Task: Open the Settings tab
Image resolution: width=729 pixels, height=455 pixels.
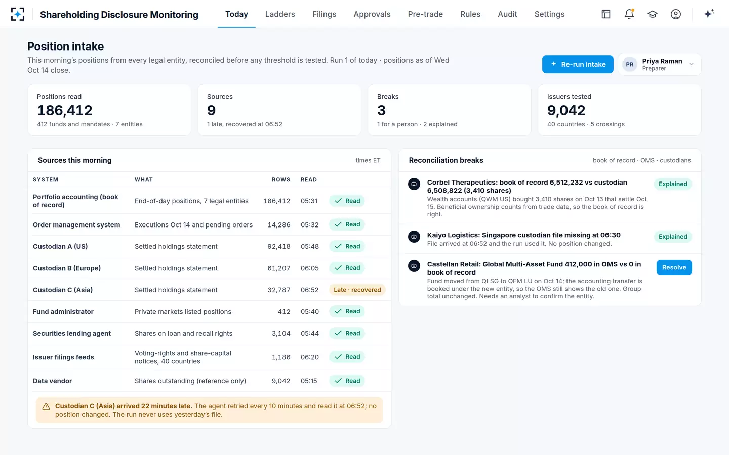Action: (549, 14)
